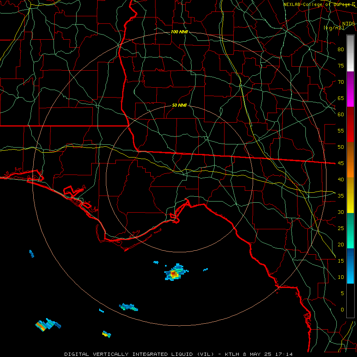Select the brown-orange segment of the color scale
This screenshot has height=357, width=357.
(x=350, y=159)
